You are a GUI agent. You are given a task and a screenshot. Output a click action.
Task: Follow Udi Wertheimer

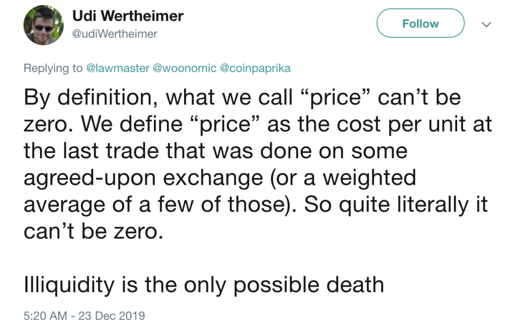pyautogui.click(x=420, y=23)
